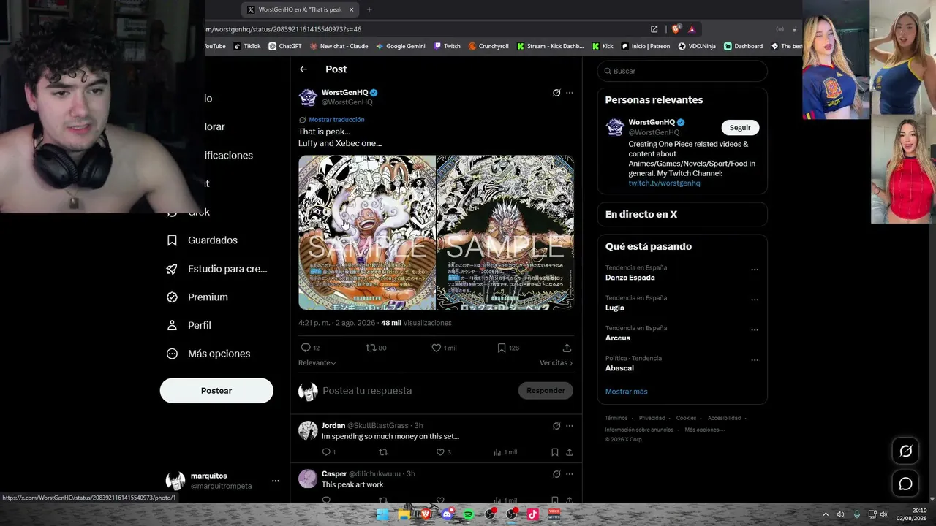This screenshot has height=526, width=936.
Task: Click the Buscar search field
Action: tap(682, 71)
